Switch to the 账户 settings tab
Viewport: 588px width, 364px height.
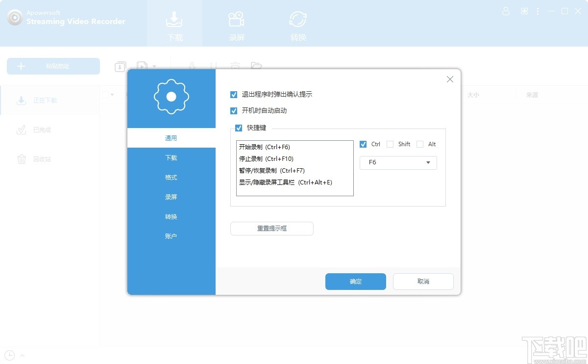pos(171,236)
